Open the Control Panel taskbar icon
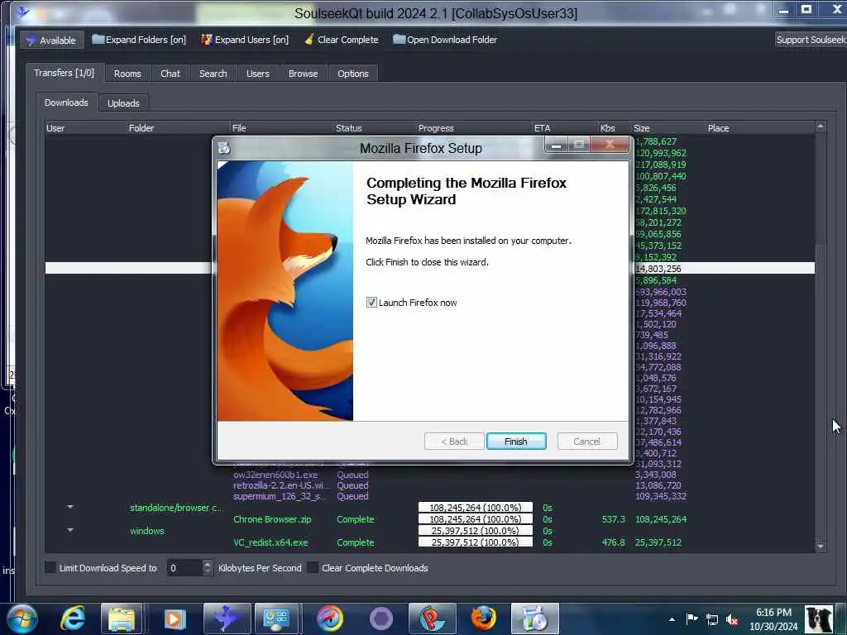The image size is (847, 635). click(276, 618)
